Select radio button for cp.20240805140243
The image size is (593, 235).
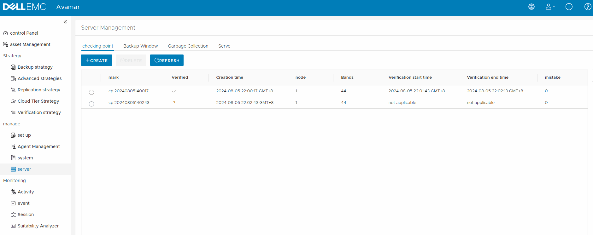coord(91,104)
